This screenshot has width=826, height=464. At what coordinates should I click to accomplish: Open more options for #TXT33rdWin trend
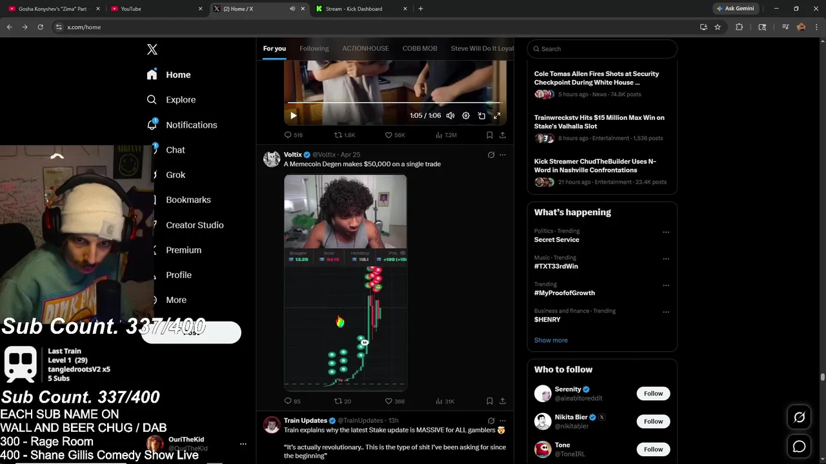[666, 258]
